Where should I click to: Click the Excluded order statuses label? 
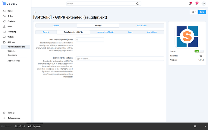[x=63, y=58]
